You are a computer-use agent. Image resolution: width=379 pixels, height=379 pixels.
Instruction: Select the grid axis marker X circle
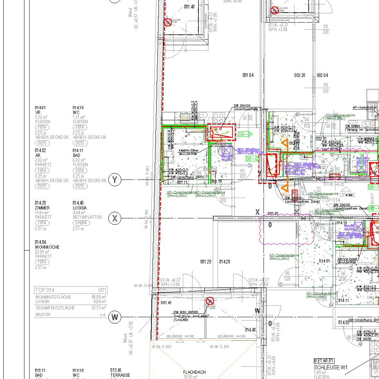point(115,219)
